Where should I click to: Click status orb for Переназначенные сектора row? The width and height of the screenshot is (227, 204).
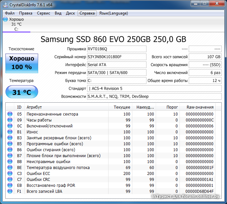[10, 114]
